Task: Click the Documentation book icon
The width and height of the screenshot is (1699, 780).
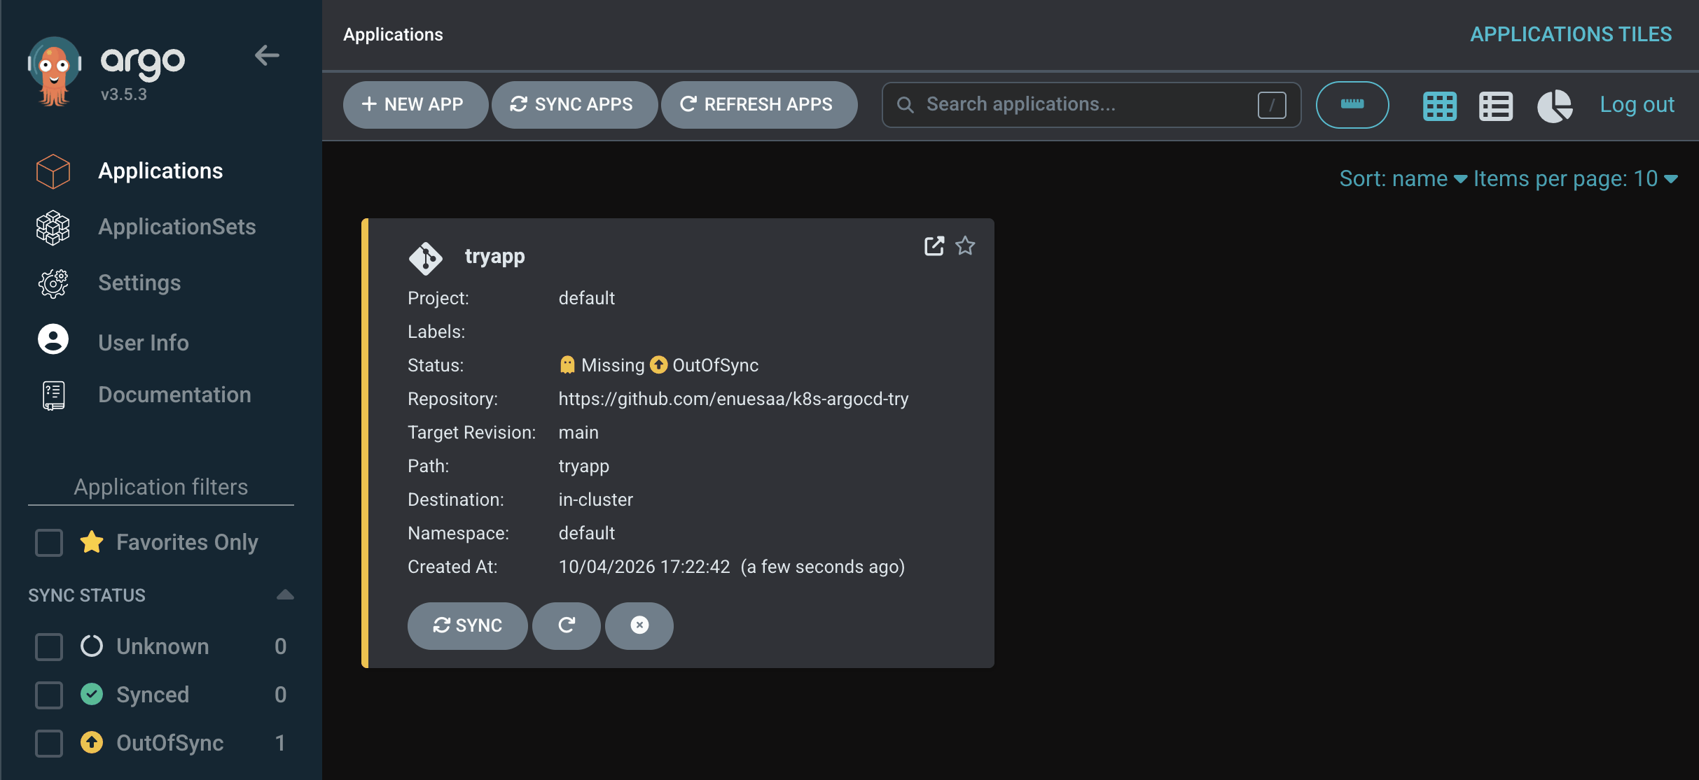Action: coord(53,395)
